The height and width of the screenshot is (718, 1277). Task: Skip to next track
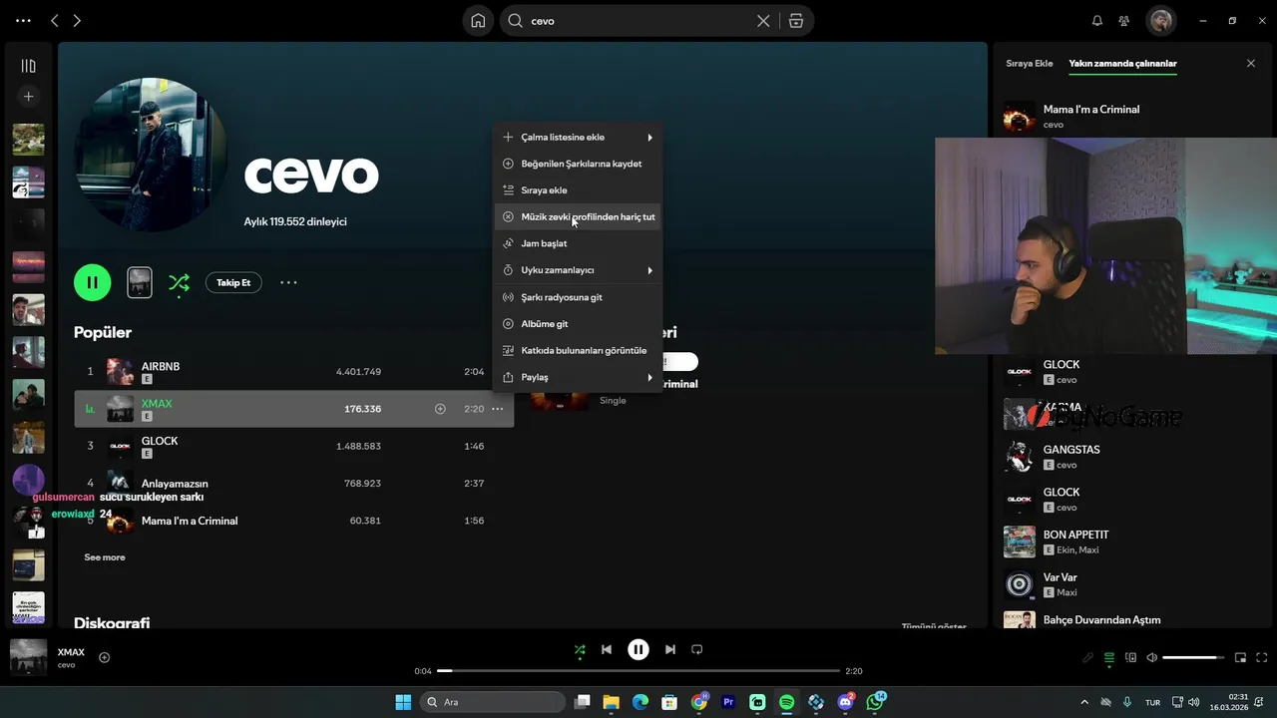tap(670, 650)
